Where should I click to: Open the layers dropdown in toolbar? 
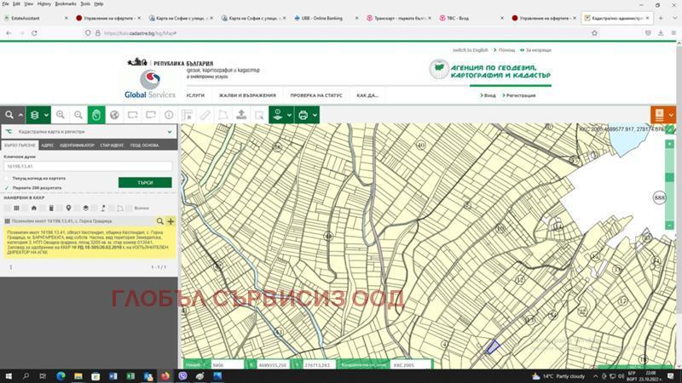coord(38,115)
